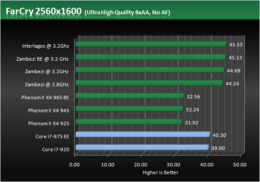Click the value 45.13

235,58
